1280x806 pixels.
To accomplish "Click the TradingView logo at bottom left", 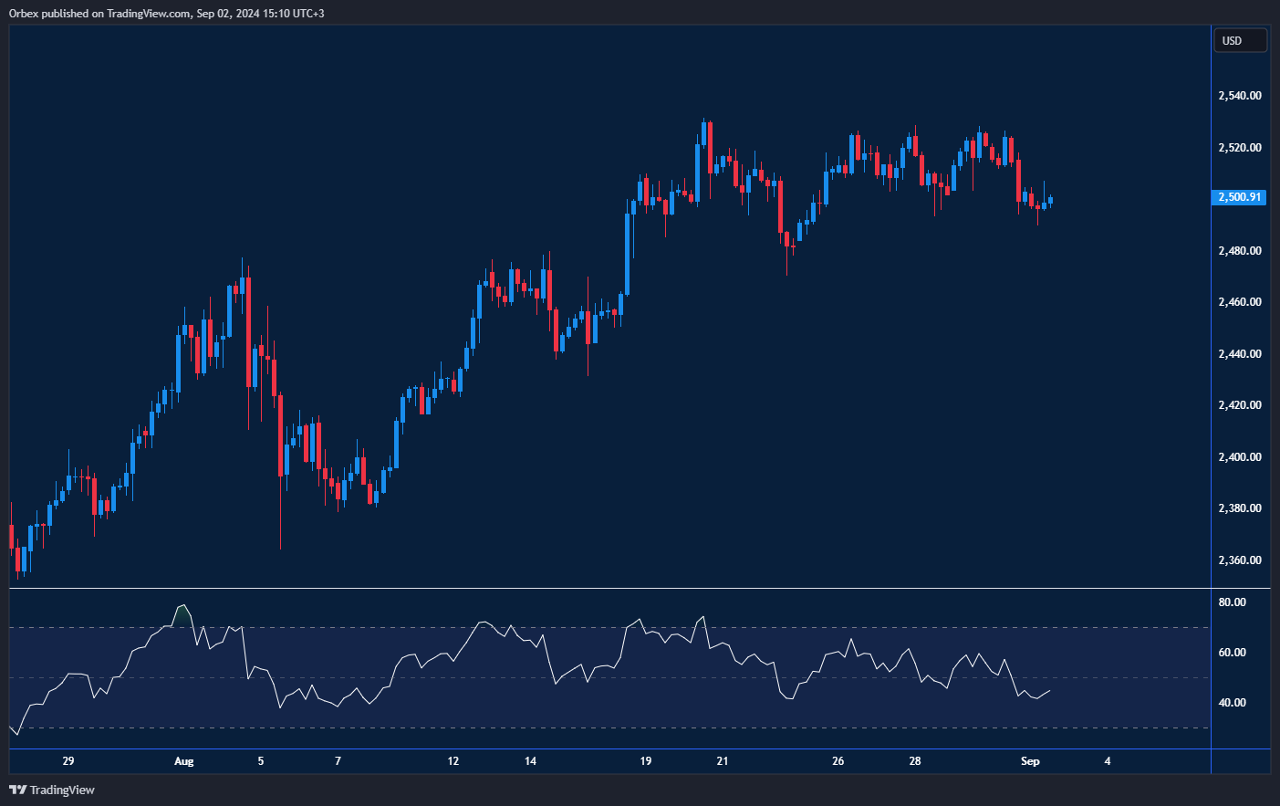I will click(x=52, y=790).
